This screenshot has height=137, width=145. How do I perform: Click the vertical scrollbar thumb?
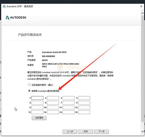pyautogui.click(x=143, y=69)
